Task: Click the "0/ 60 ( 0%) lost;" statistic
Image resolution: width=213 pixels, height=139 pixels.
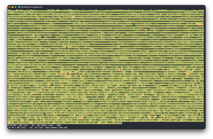Action: pyautogui.click(x=17, y=128)
